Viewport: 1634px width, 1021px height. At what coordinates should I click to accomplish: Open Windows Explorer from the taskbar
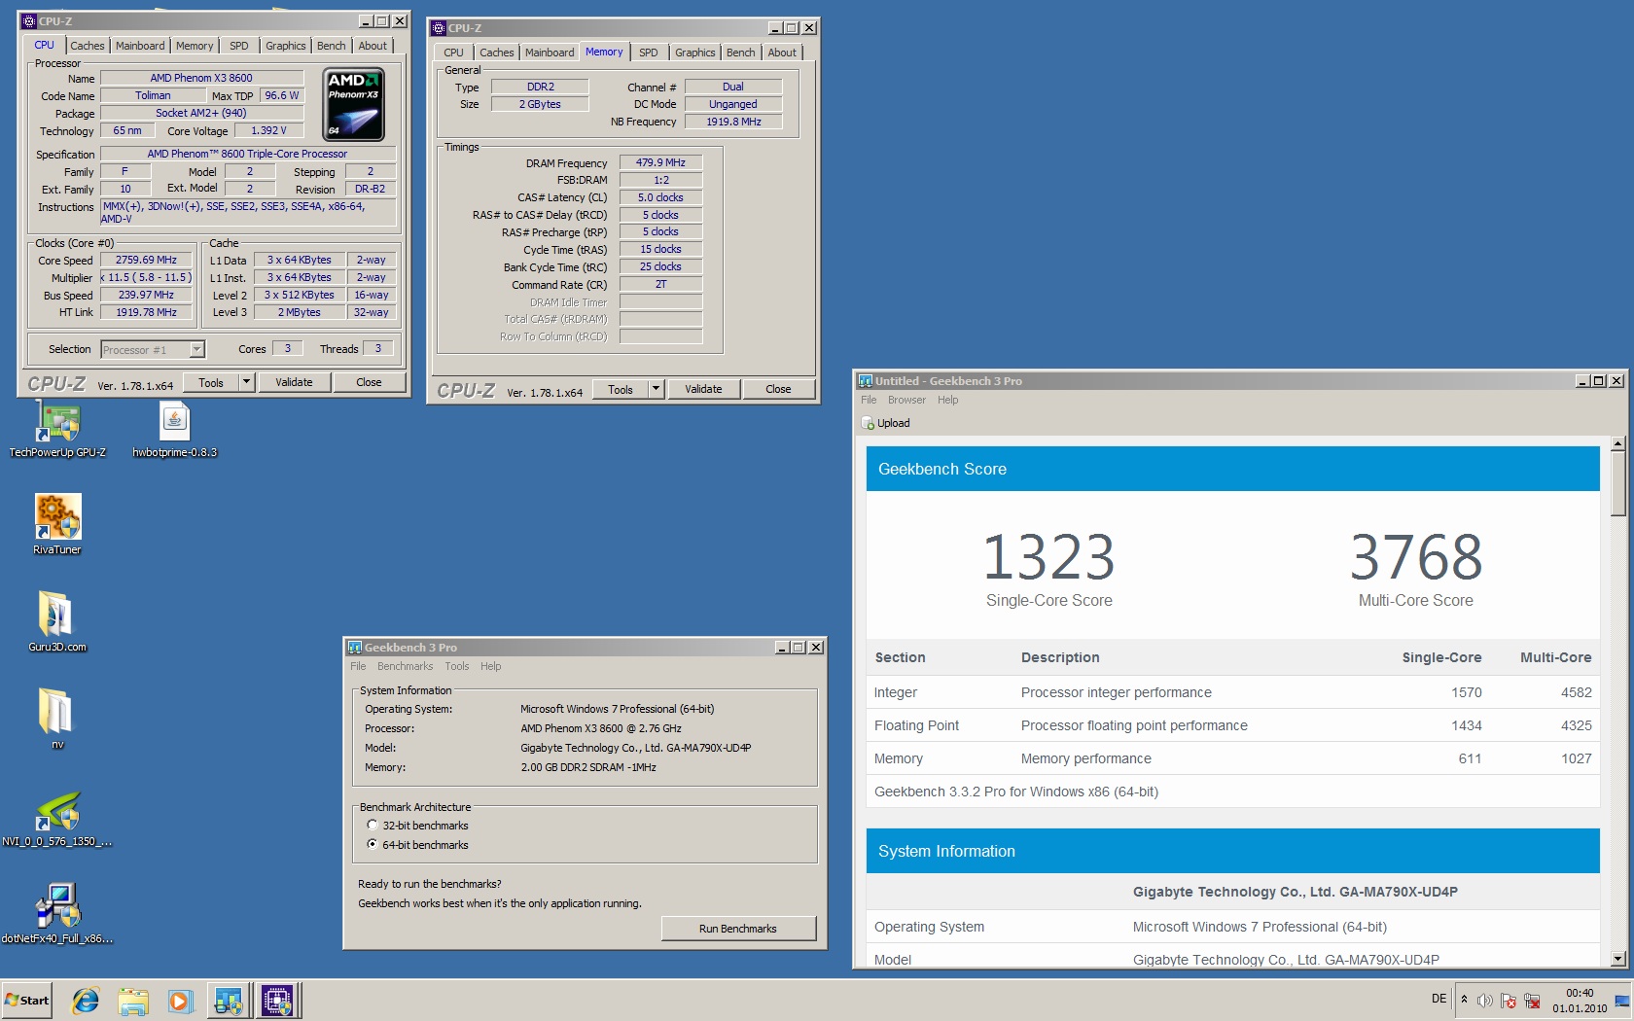(133, 1000)
